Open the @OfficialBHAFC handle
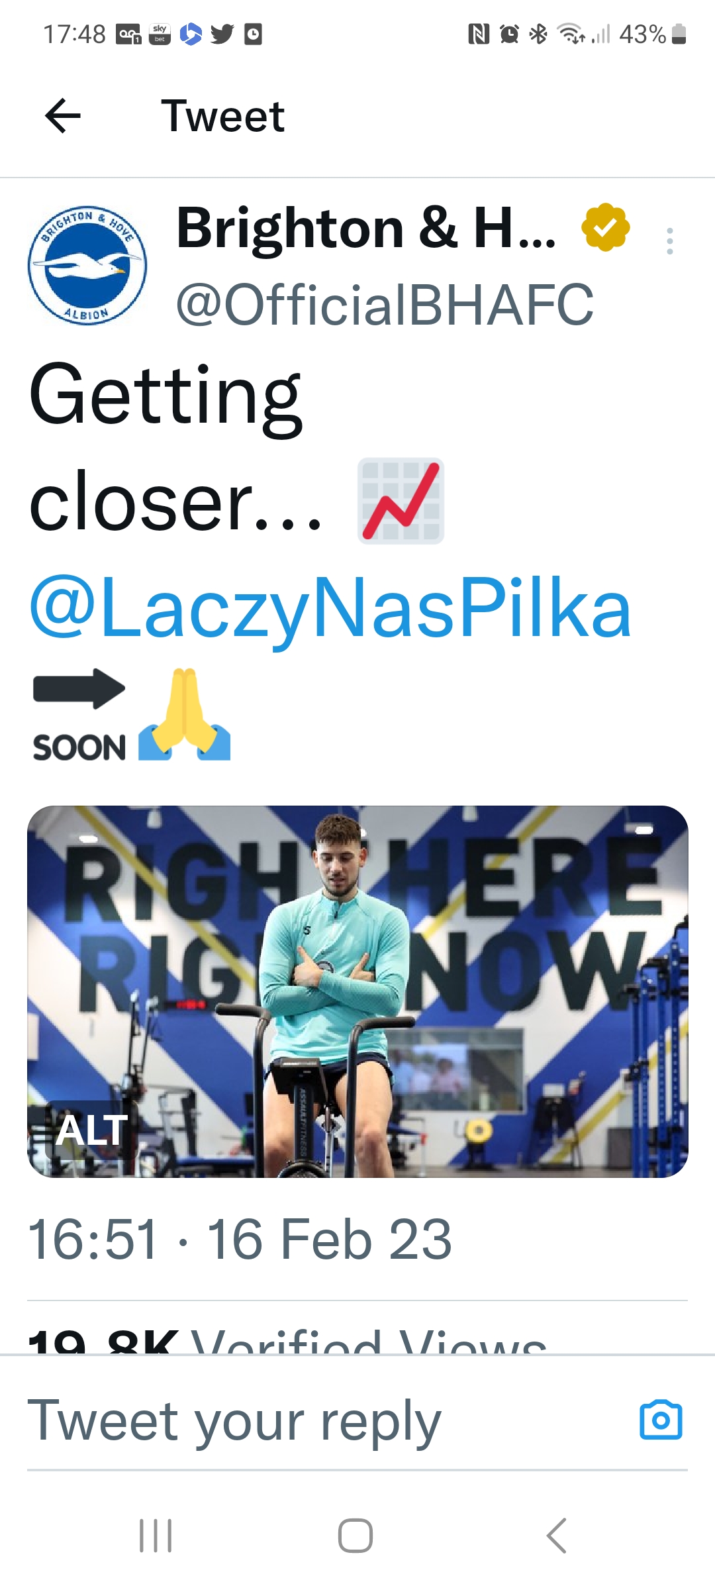This screenshot has width=715, height=1590. pos(385,305)
